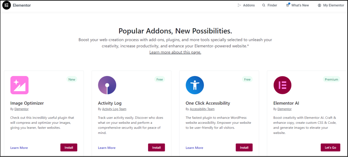
Task: Follow Learn More under Image Optimizer
Action: tap(19, 148)
